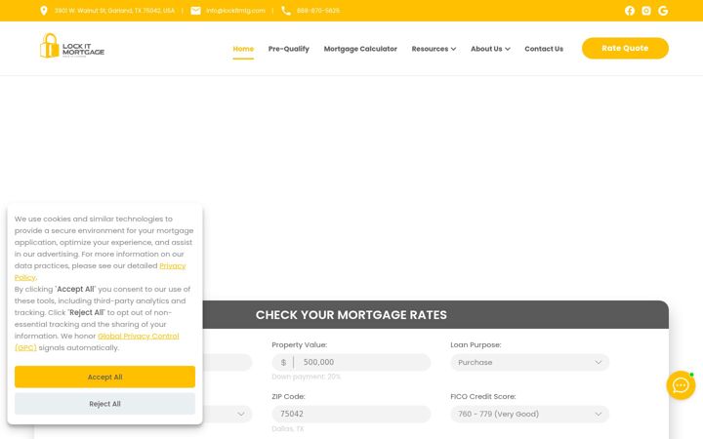
Task: Open the Global Privacy Control (GPC) link
Action: tap(138, 336)
